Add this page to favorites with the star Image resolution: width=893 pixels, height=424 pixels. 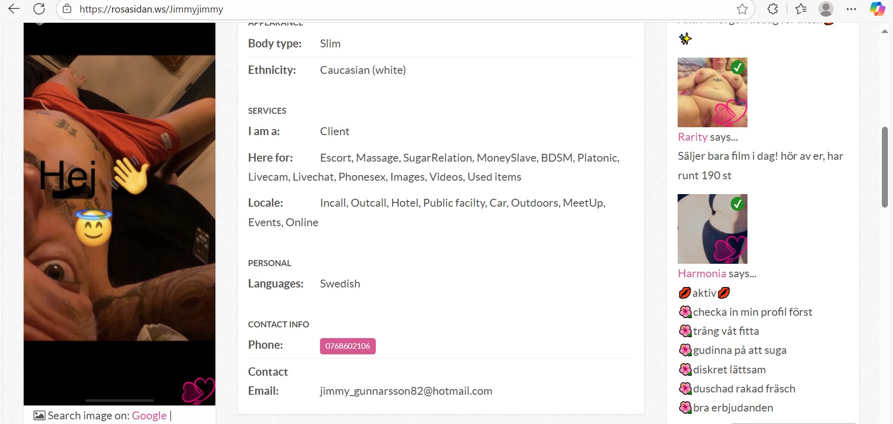[742, 9]
